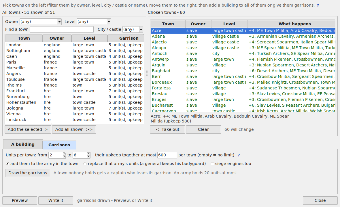Click 'Add all shown >>' button

[74, 129]
